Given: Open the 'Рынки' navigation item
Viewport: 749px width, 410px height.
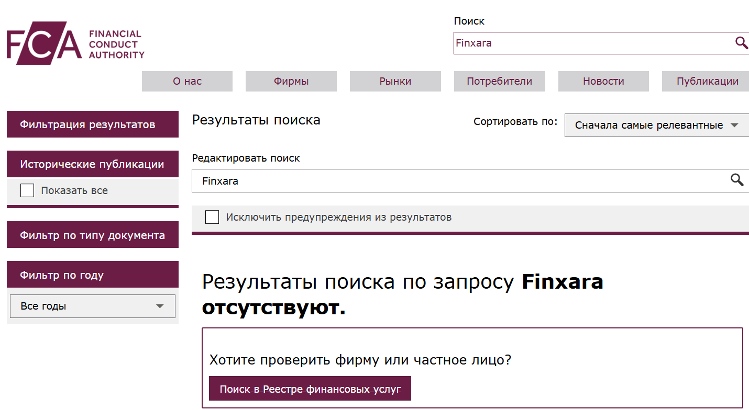Looking at the screenshot, I should click(x=395, y=81).
